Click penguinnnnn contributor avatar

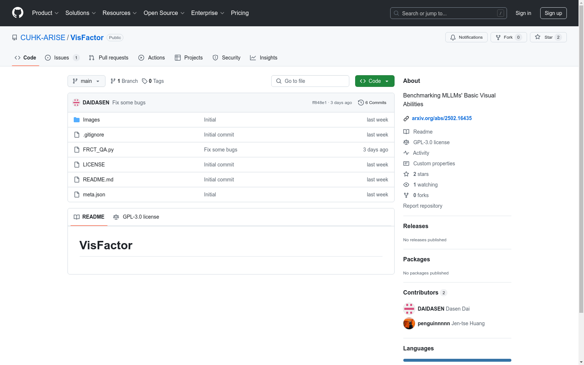pyautogui.click(x=409, y=323)
